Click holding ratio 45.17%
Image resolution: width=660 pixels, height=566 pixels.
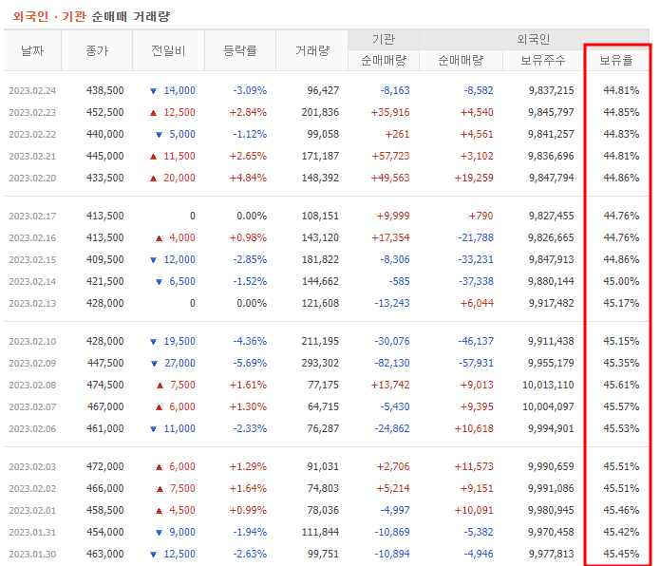tap(621, 303)
